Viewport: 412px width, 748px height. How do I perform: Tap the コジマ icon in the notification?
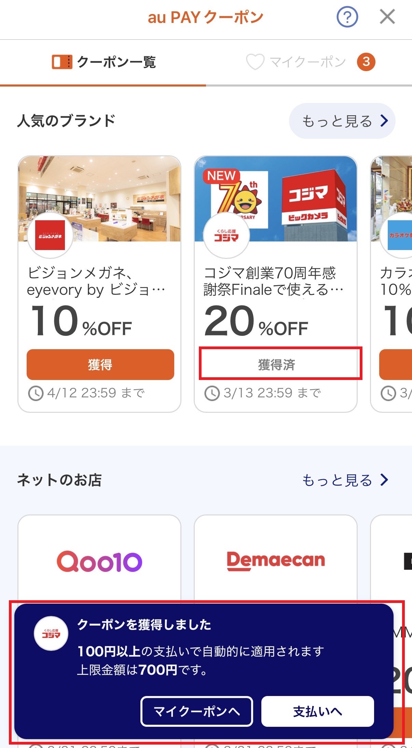[x=51, y=634]
